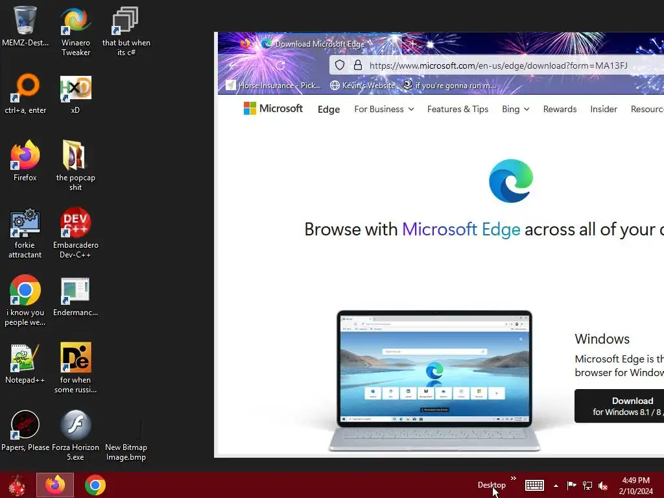
Task: Open the Start ornament button on taskbar
Action: pos(17,485)
